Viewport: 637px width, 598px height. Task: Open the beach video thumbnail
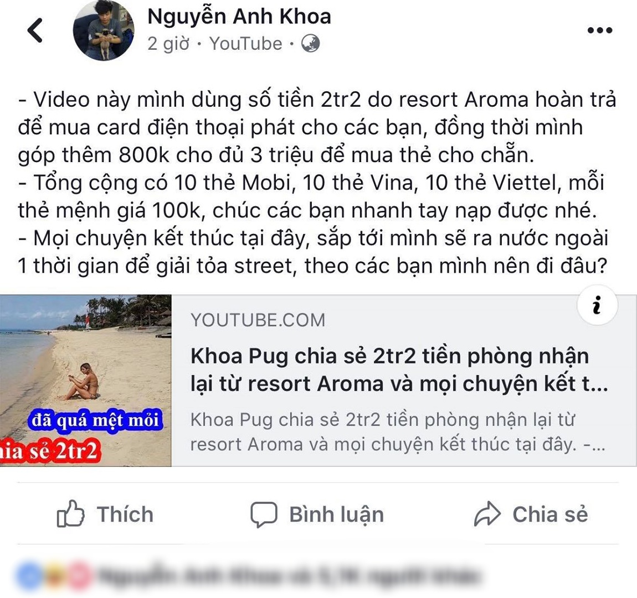click(x=86, y=381)
